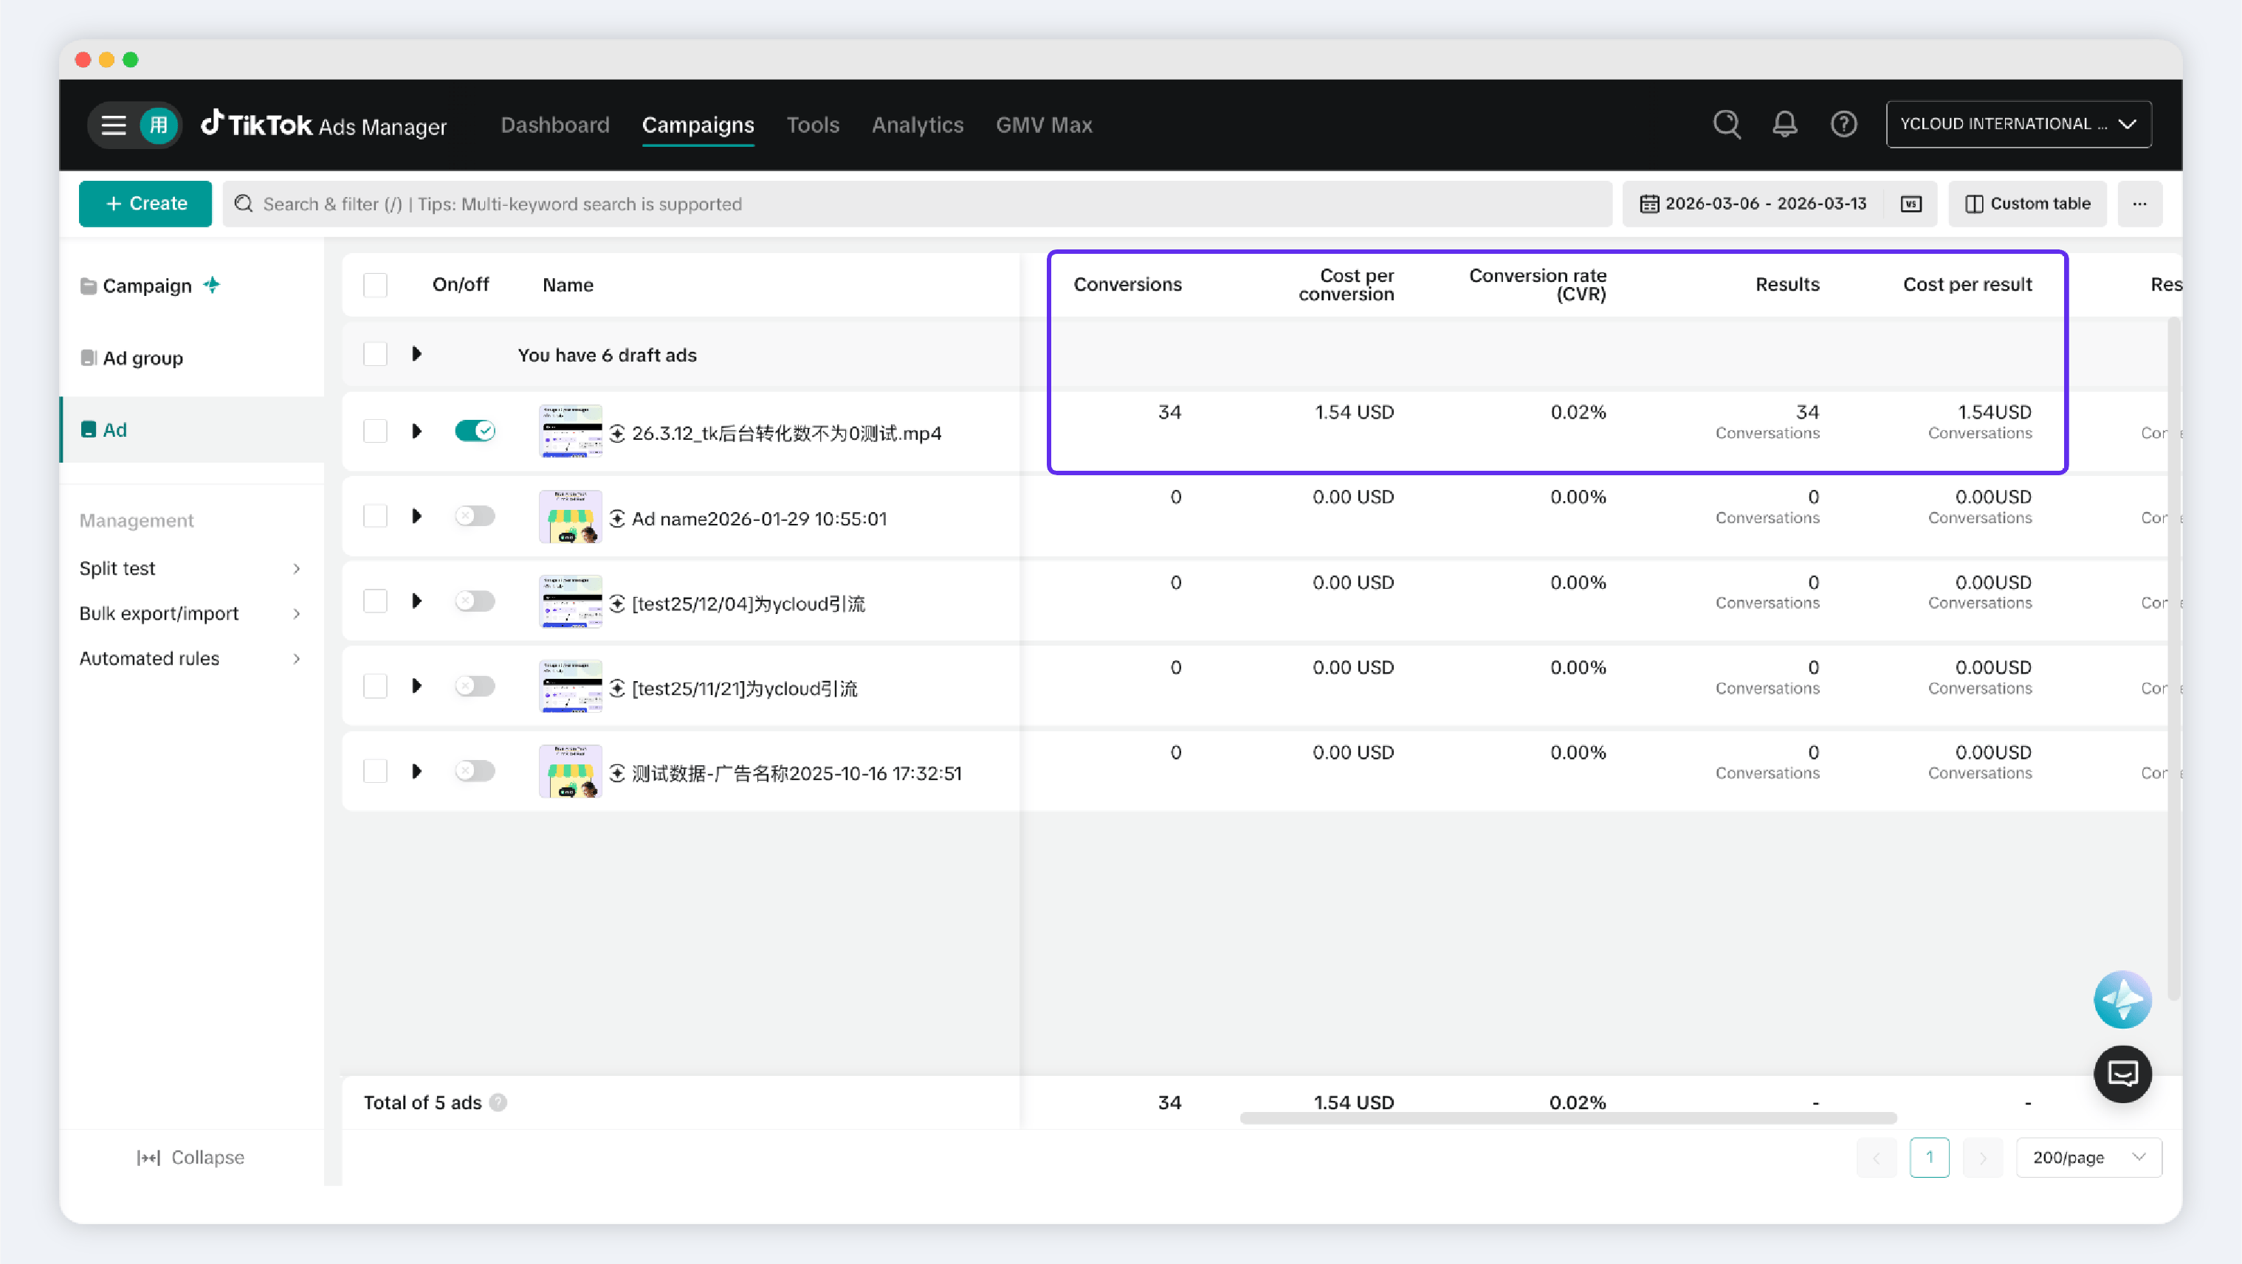Viewport: 2242px width, 1264px height.
Task: Open the GMV Max tab
Action: pyautogui.click(x=1044, y=125)
